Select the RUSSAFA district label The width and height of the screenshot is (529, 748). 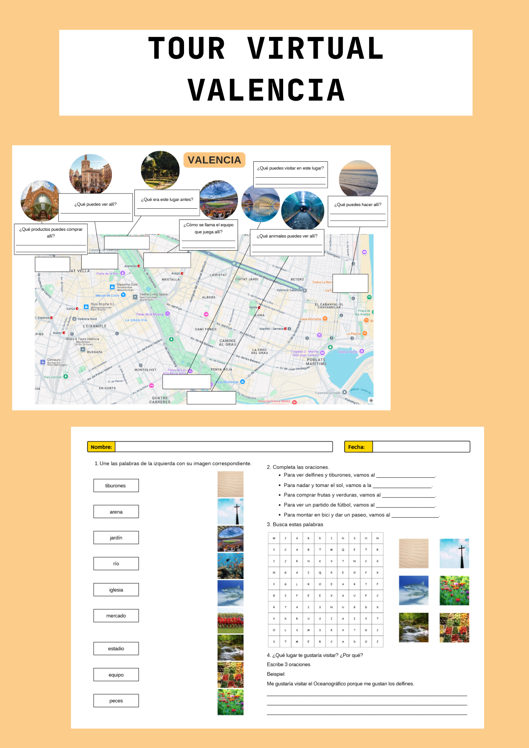[95, 352]
